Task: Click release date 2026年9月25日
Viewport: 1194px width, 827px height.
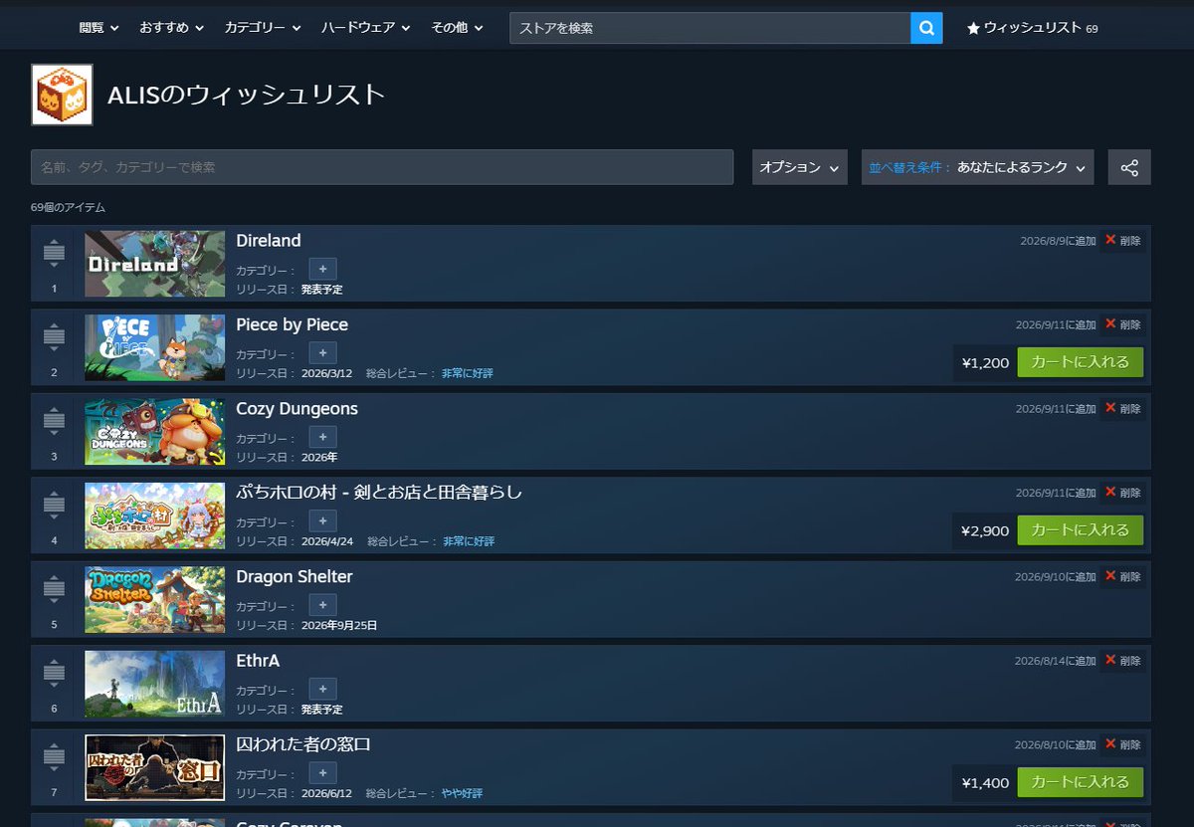Action: 339,625
